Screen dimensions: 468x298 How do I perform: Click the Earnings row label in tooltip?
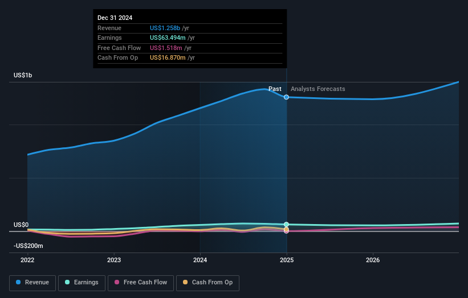point(109,38)
